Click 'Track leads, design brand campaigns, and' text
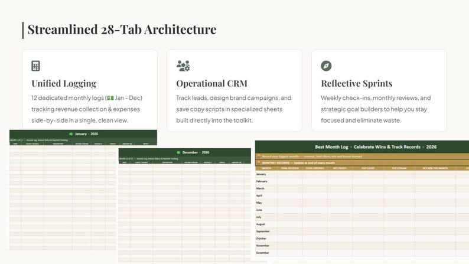The width and height of the screenshot is (469, 264). (x=233, y=98)
